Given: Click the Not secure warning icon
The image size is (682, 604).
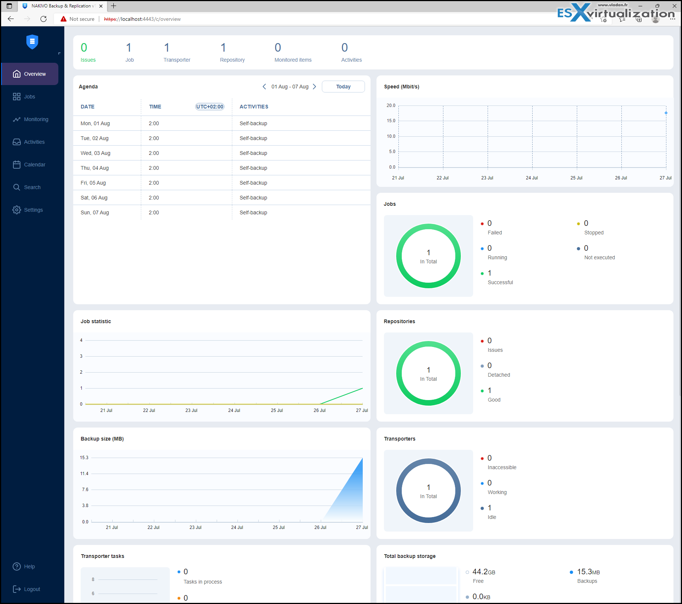Looking at the screenshot, I should 64,19.
